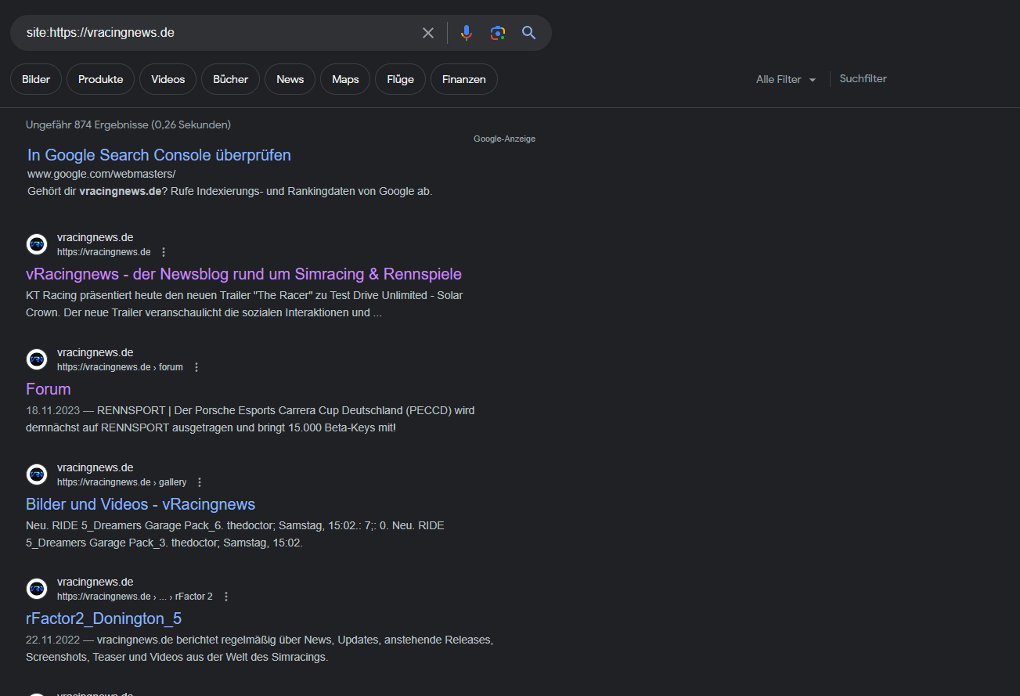Switch to the News tab
This screenshot has height=696, width=1020.
(290, 79)
